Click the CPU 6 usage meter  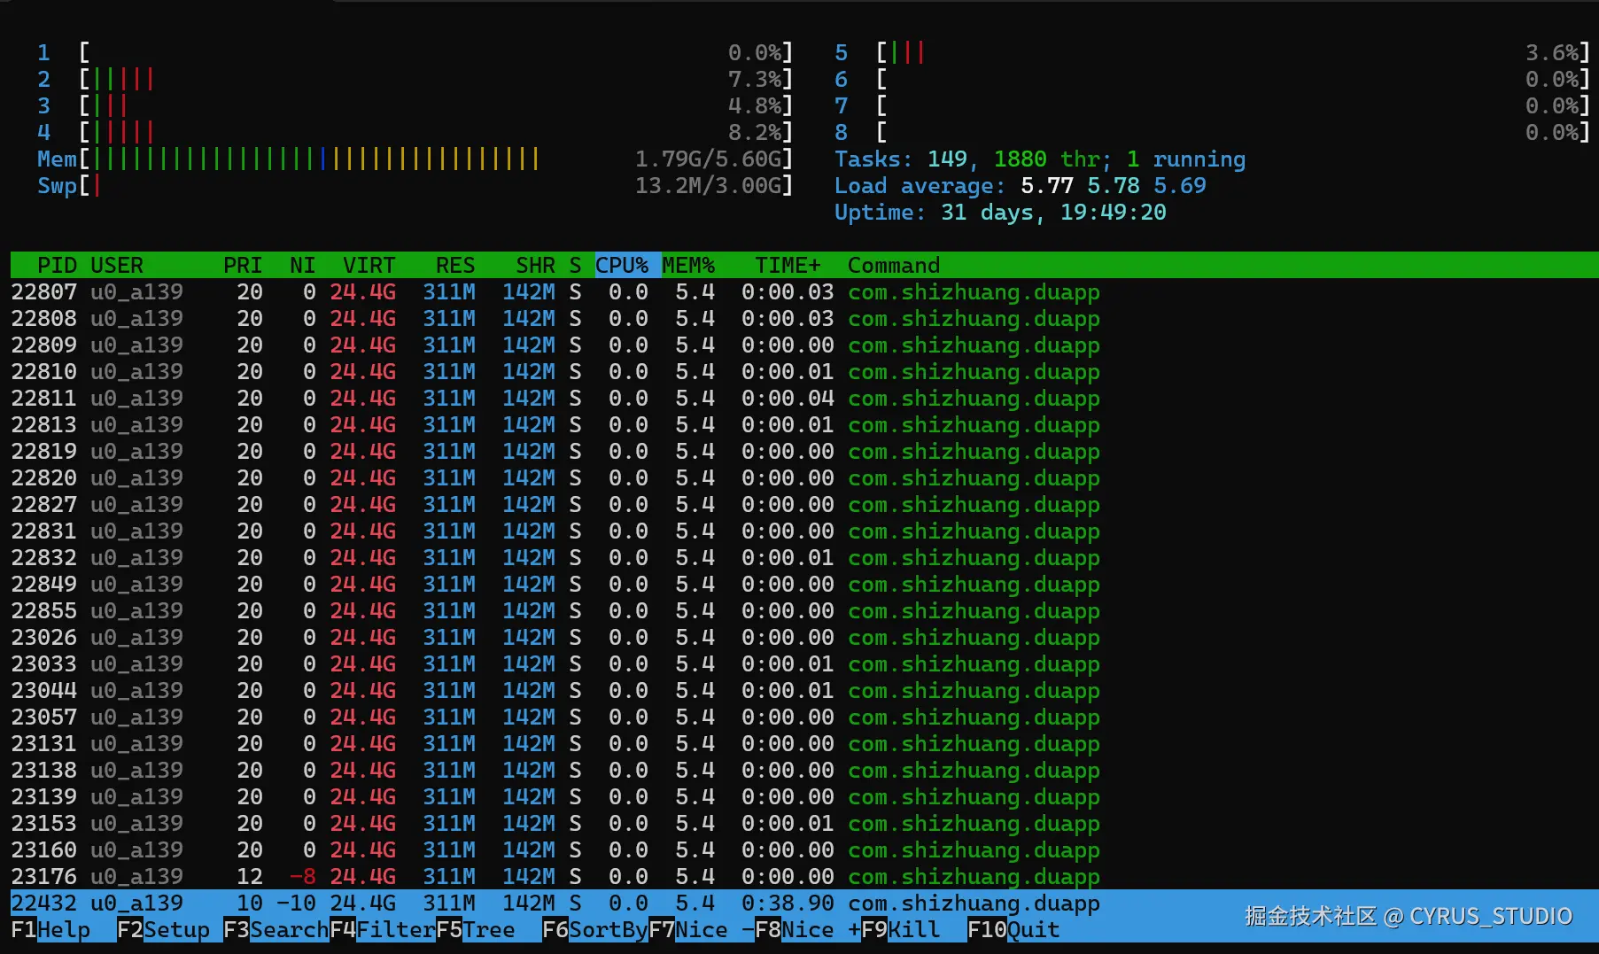1213,79
